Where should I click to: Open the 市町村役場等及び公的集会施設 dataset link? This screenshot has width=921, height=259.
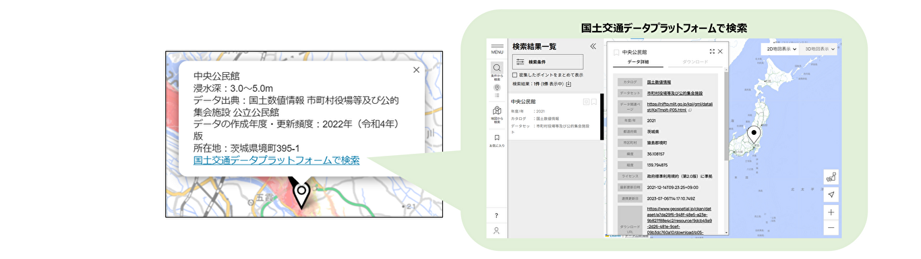point(675,93)
